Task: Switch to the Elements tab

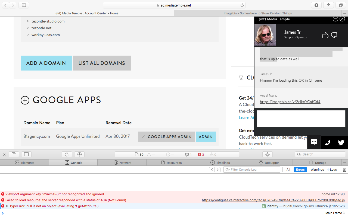Action: [25, 163]
